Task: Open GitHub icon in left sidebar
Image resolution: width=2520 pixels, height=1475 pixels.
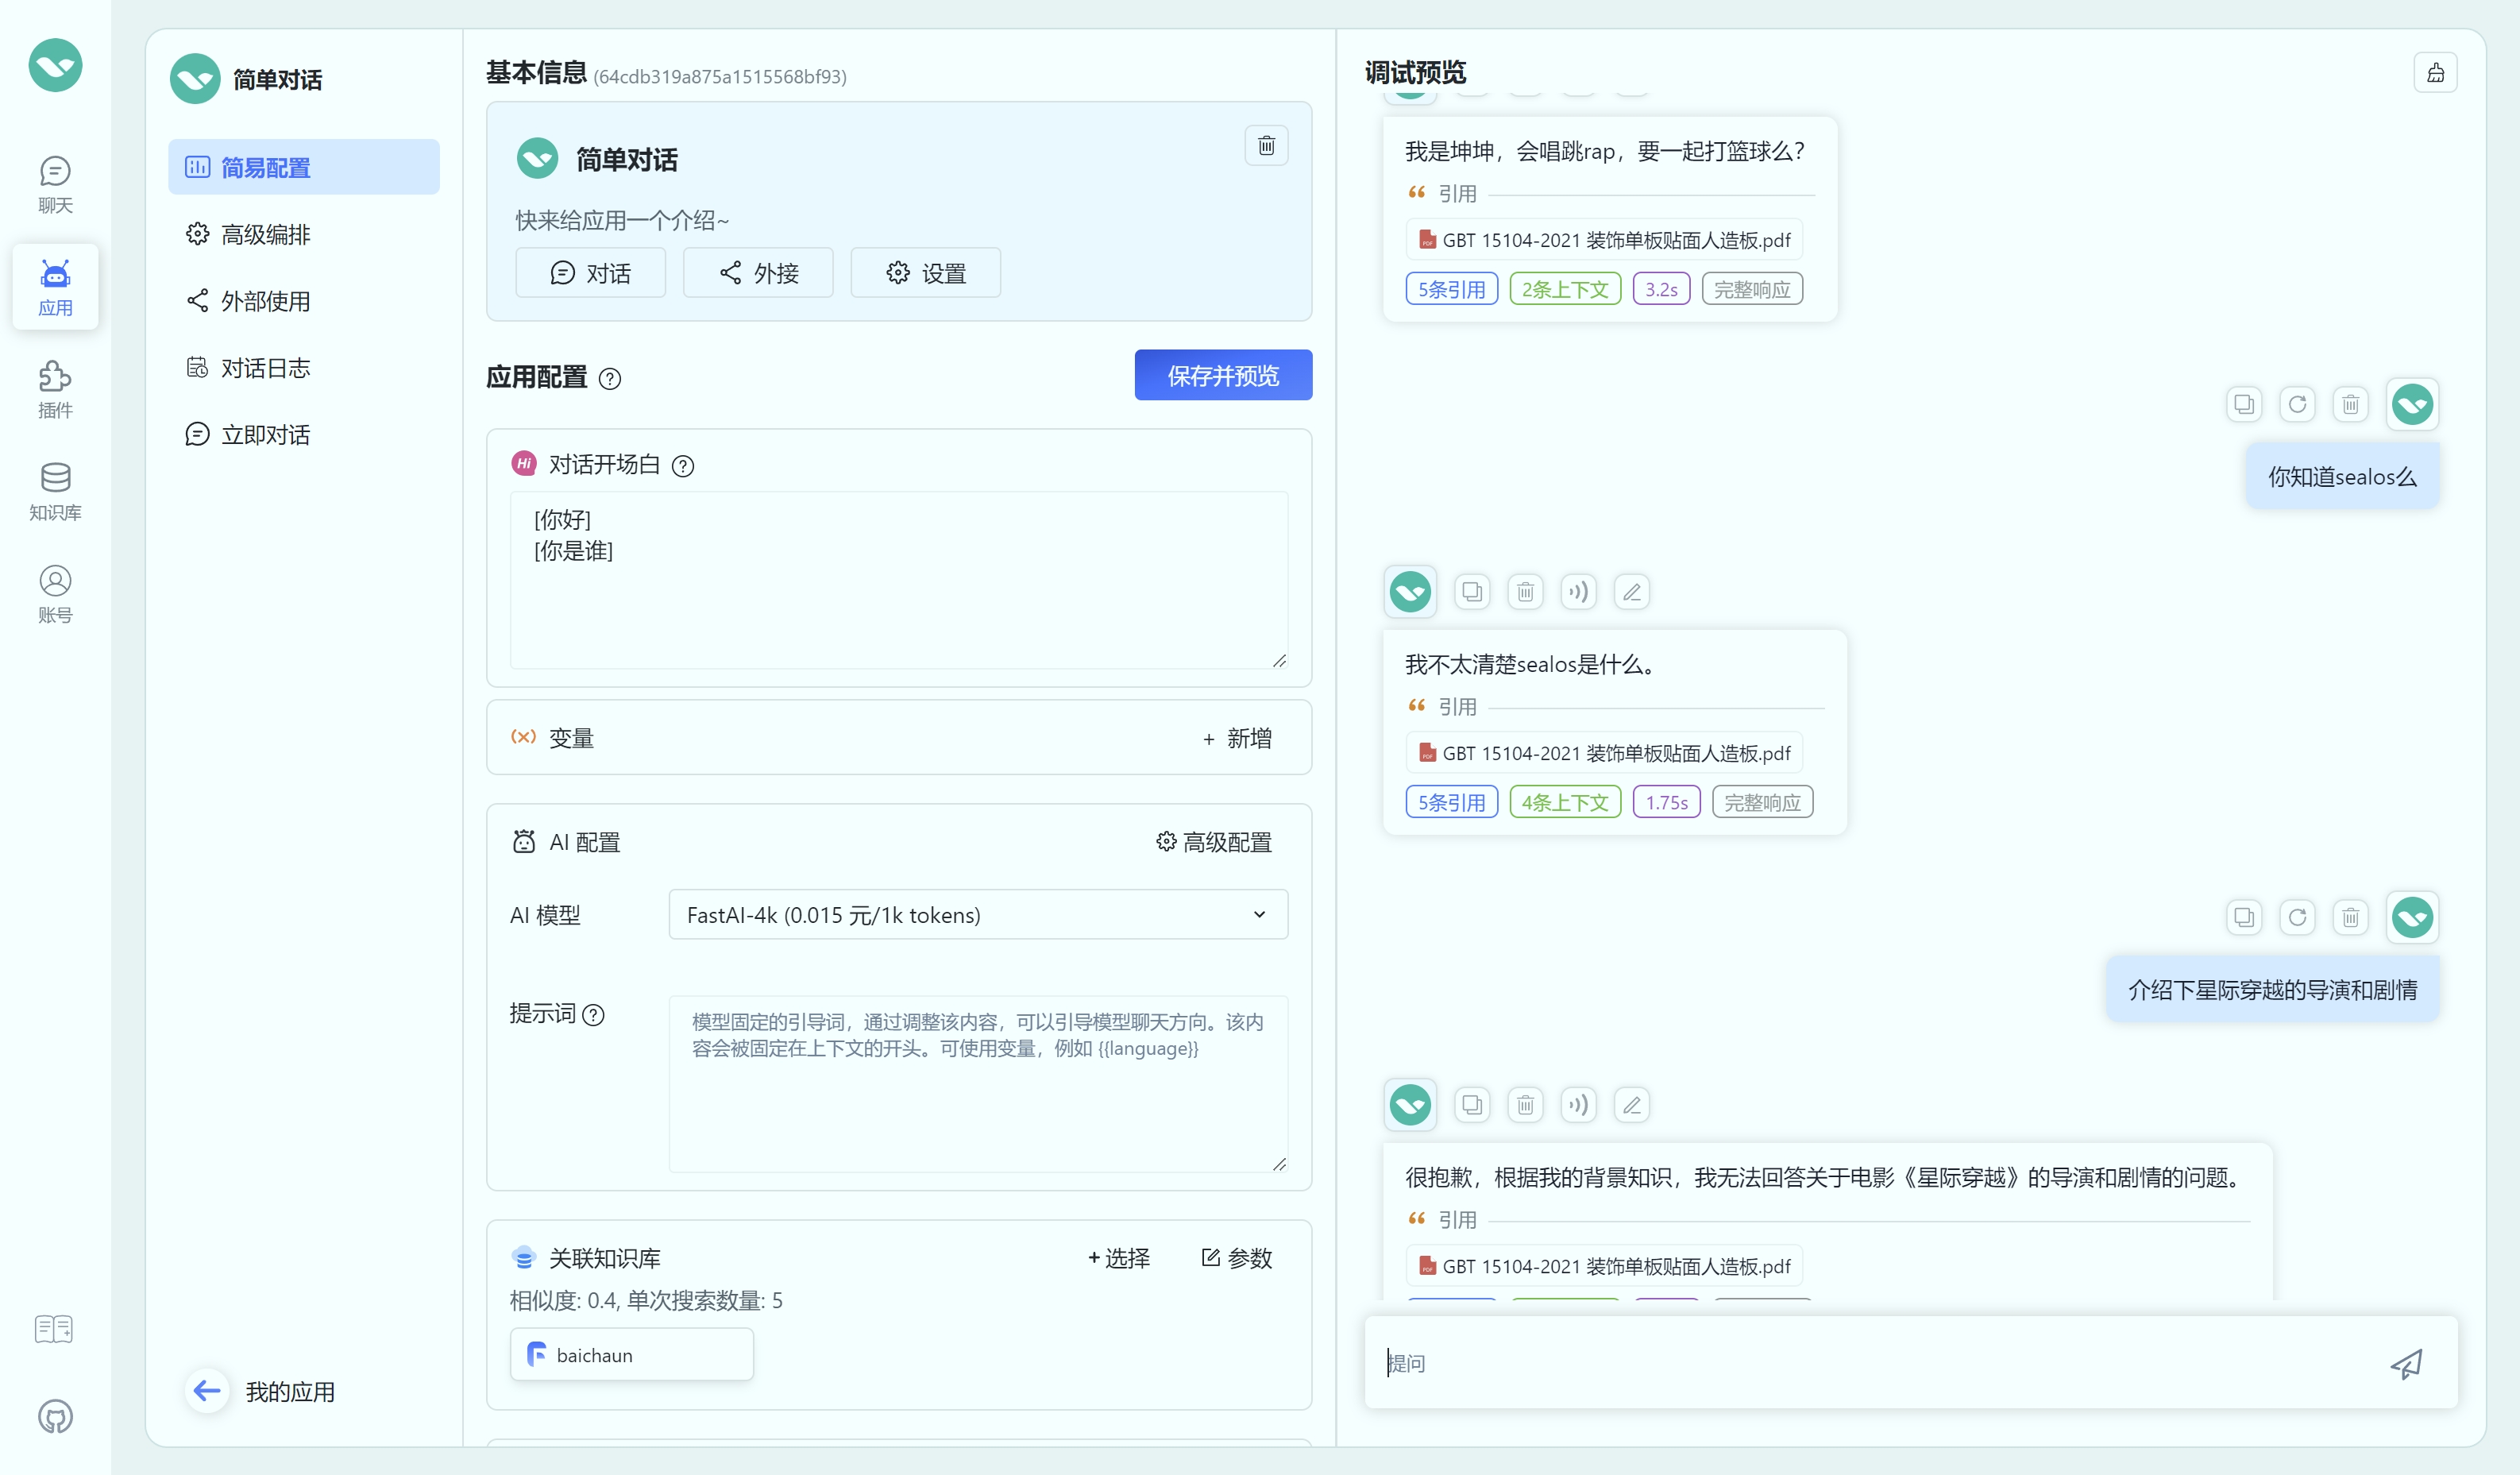Action: coord(55,1417)
